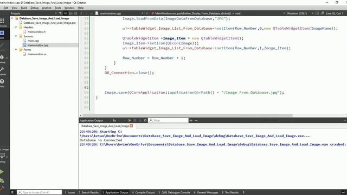347x195 pixels.
Task: Click the Filter field in Application Output
Action: pyautogui.click(x=168, y=120)
